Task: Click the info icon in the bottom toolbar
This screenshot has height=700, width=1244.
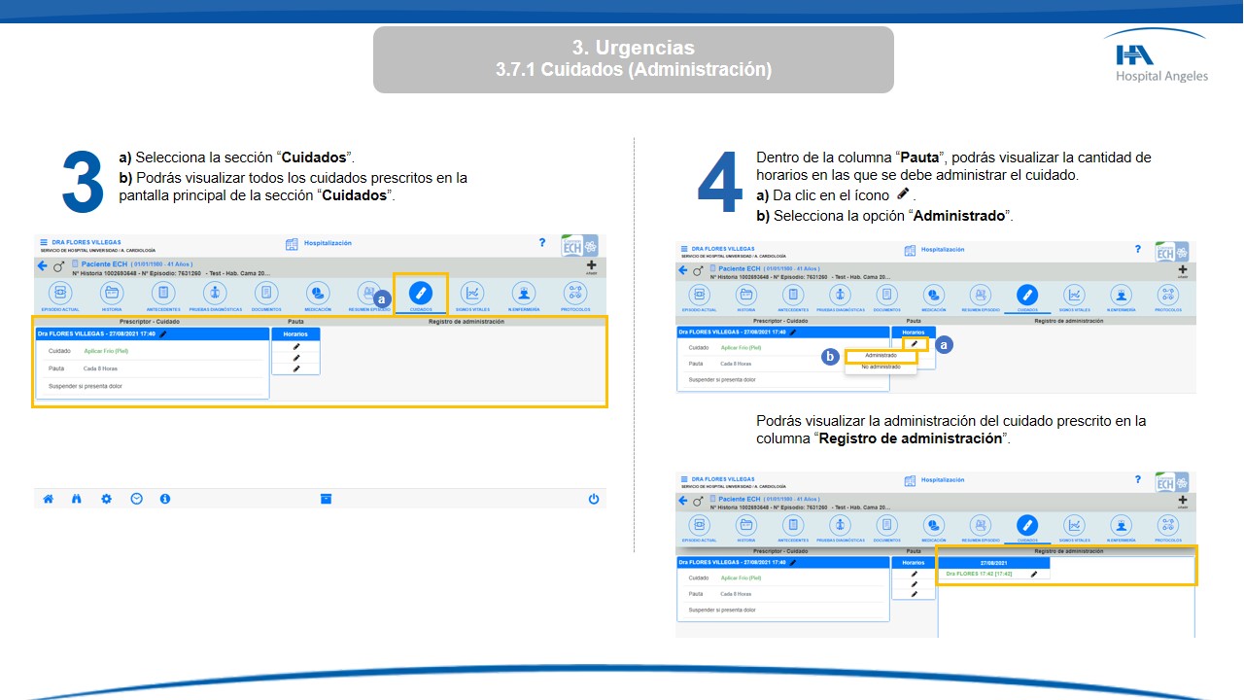Action: coord(165,499)
